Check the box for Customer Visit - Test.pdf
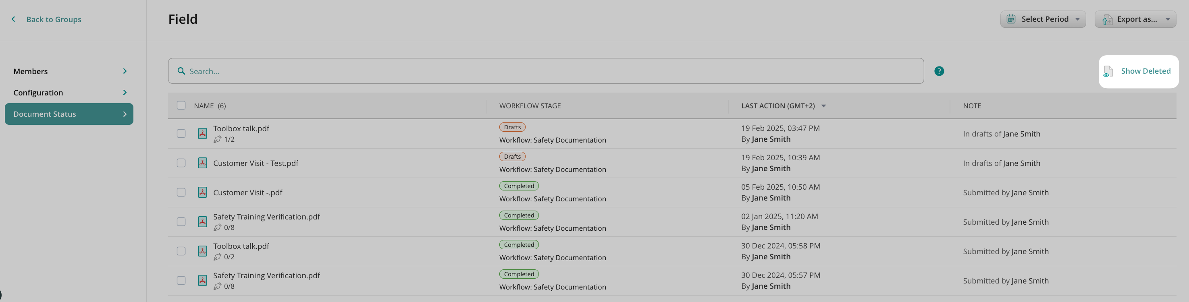 click(181, 163)
